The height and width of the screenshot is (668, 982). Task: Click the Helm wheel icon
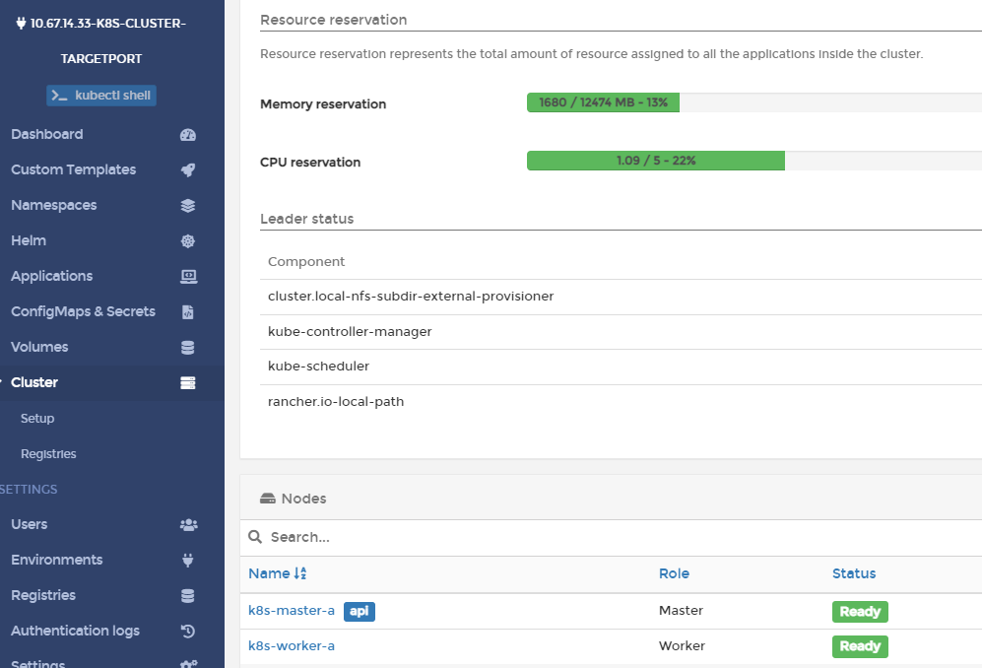(x=188, y=241)
